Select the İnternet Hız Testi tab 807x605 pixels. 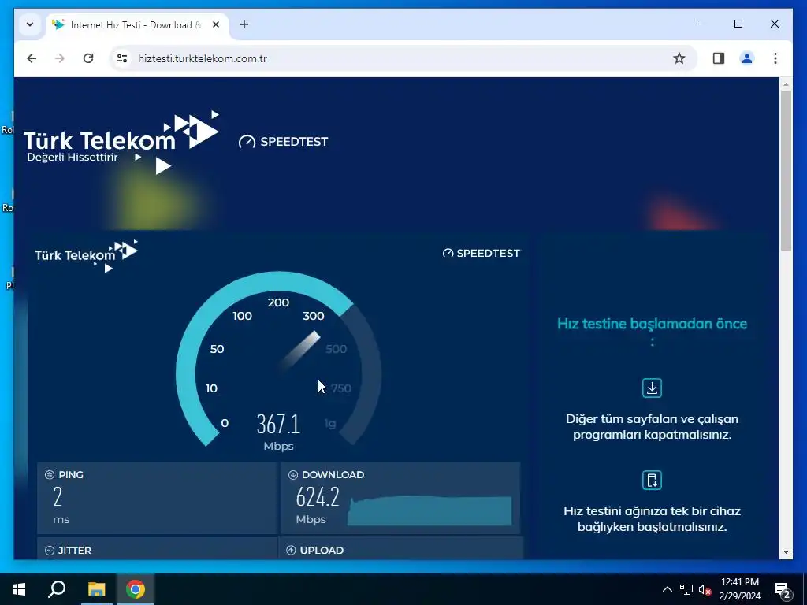pos(137,24)
